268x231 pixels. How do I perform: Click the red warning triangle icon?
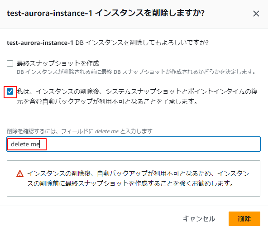[x=20, y=173]
